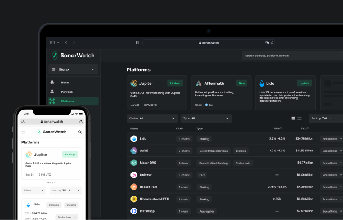Viewport: 343px width, 220px height.
Task: Open the hamburger menu on the phone
Action: [24, 132]
